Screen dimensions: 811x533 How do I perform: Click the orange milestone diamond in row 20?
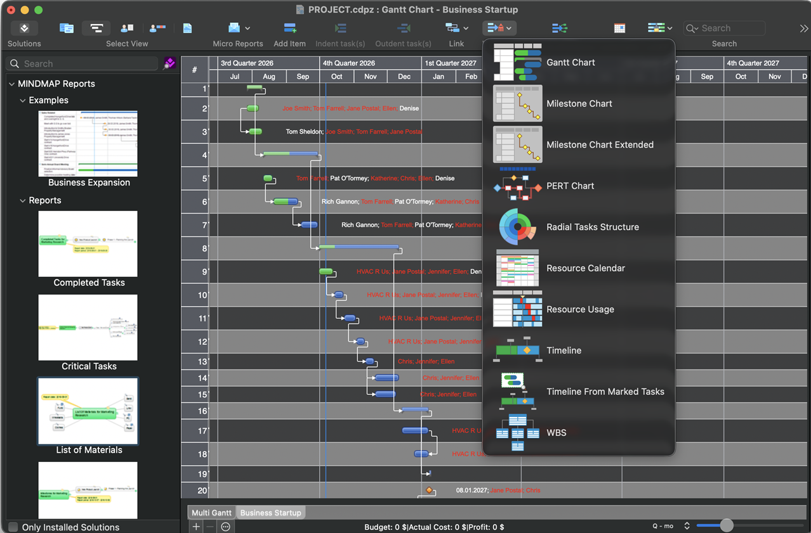430,490
